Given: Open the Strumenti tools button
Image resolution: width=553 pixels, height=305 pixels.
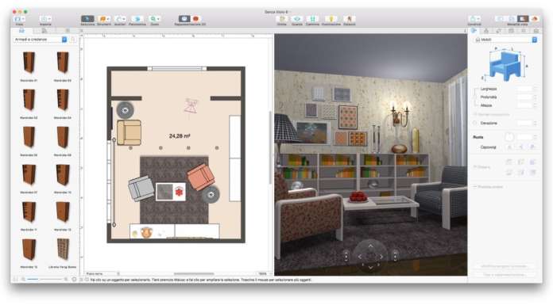Looking at the screenshot, I should (103, 19).
